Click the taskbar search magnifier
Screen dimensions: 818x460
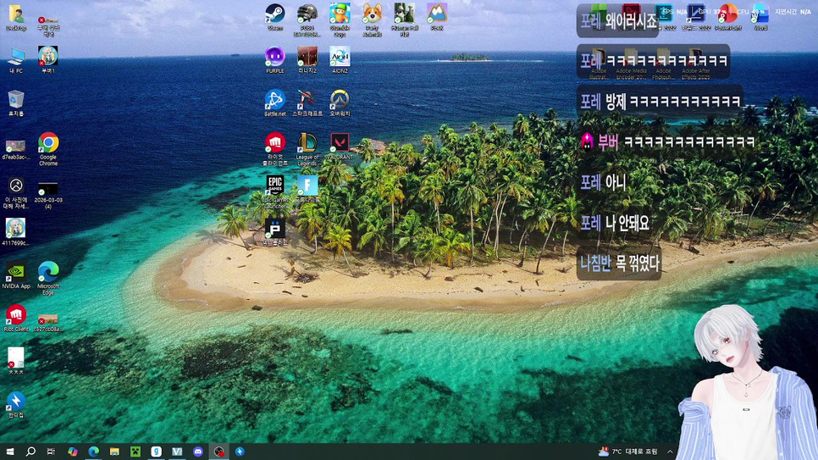point(31,452)
